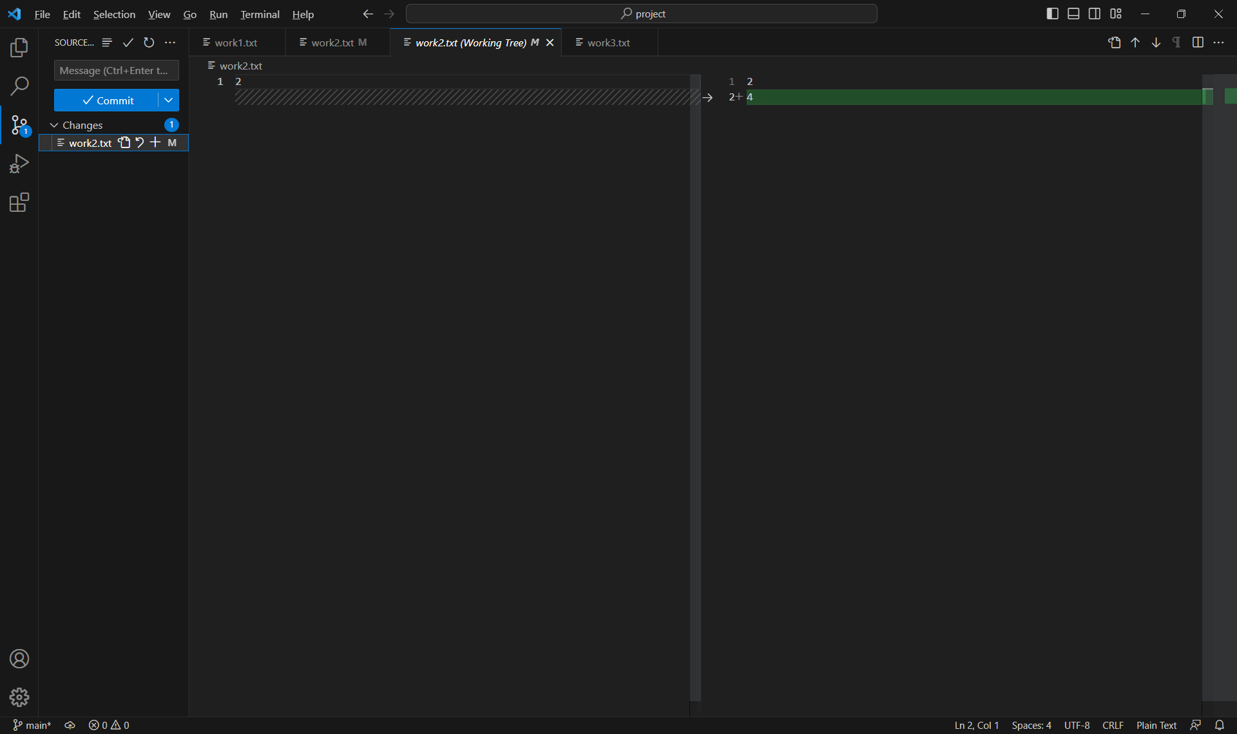Screen dimensions: 1237x734
Task: Open the Explorer view
Action: (x=19, y=47)
